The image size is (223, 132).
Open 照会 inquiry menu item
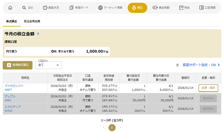coord(184,8)
